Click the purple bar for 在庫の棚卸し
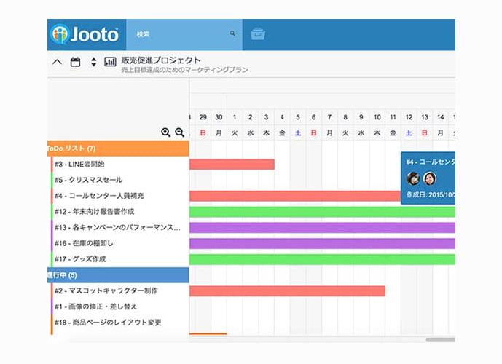Viewport: 502px width, 364px height. (x=321, y=244)
